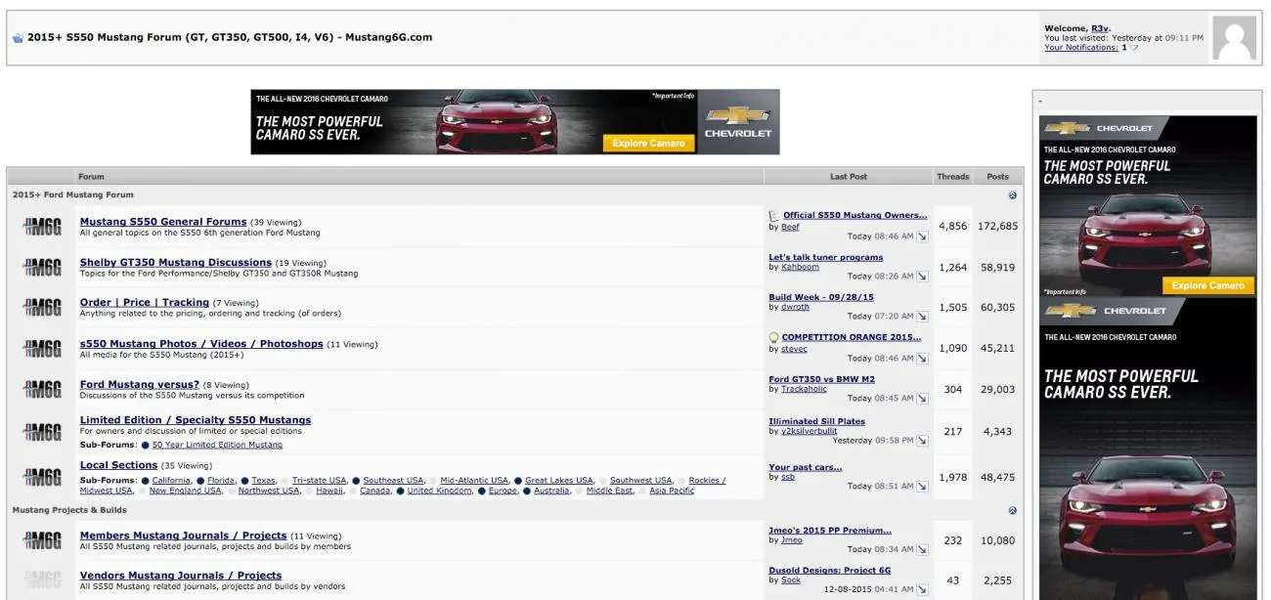Screen dimensions: 1271x600
Task: Click the paper post icon before Official S550 Mustang Owners
Action: [x=774, y=216]
